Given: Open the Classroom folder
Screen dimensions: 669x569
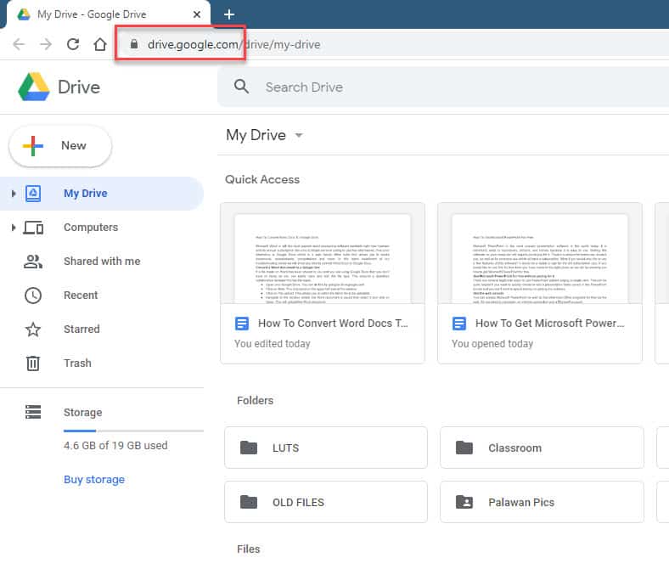Looking at the screenshot, I should 542,448.
